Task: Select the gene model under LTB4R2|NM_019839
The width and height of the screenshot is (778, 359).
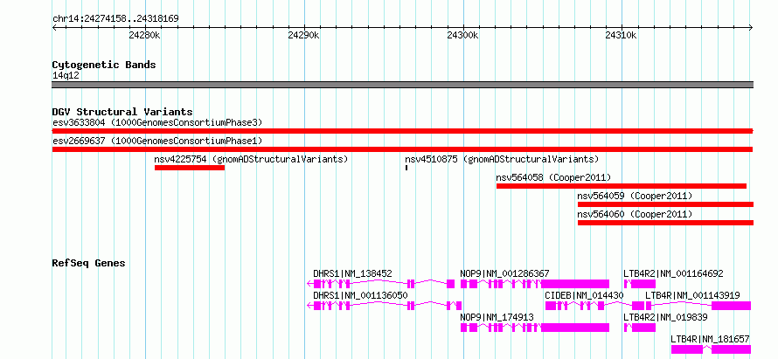Action: [x=640, y=328]
